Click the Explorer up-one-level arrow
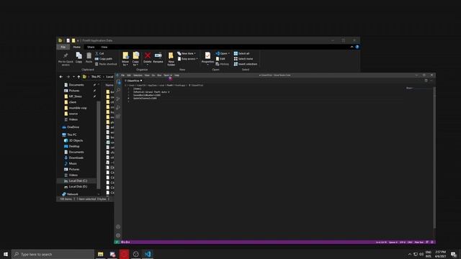The height and width of the screenshot is (259, 461). click(79, 77)
